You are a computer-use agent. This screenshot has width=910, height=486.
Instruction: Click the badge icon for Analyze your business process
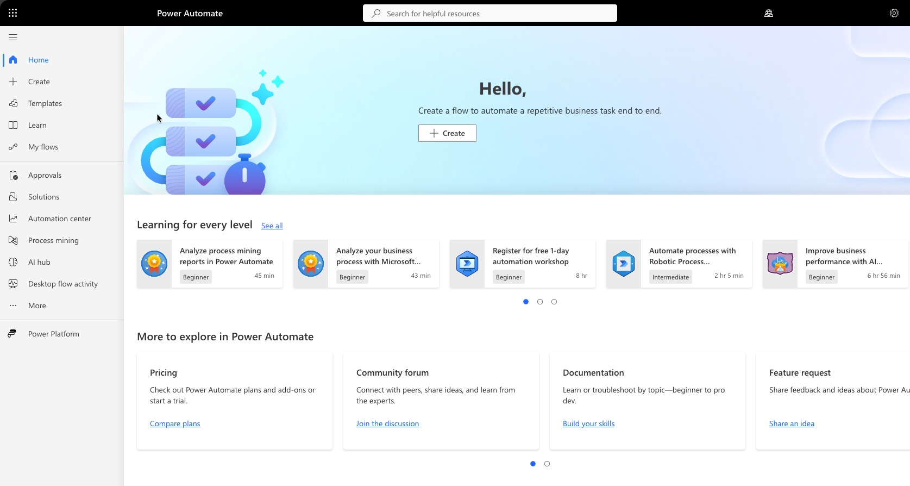[x=311, y=264]
